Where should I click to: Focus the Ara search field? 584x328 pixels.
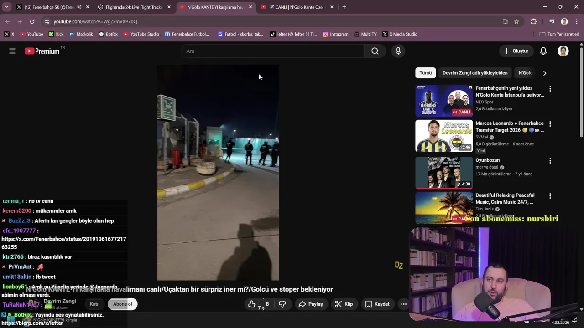[x=272, y=51]
